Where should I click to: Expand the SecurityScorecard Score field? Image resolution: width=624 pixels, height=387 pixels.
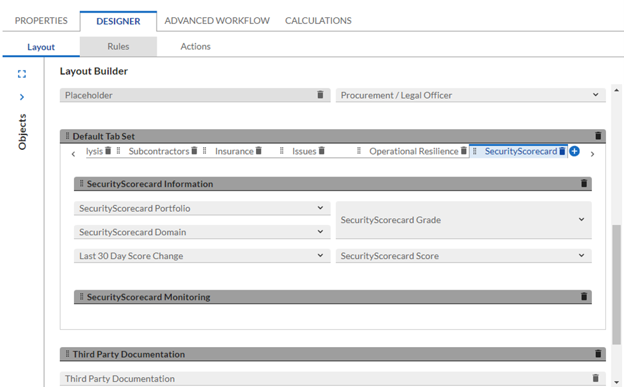click(x=581, y=255)
